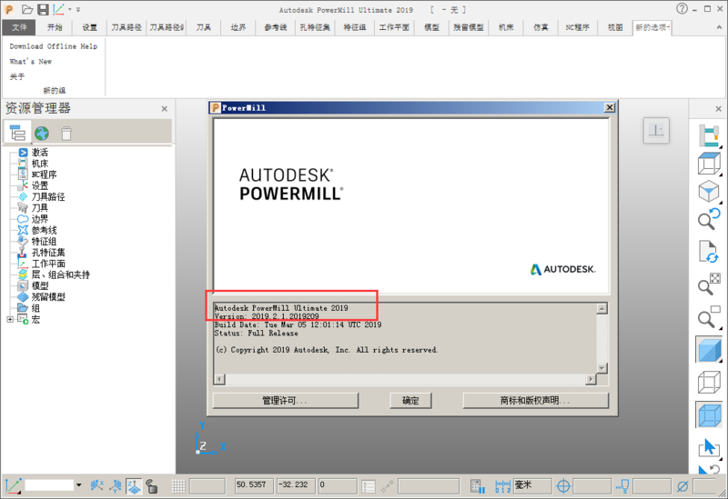Viewport: 728px width, 499px height.
Task: Open the active workplane dropdown in status bar
Action: (78, 485)
